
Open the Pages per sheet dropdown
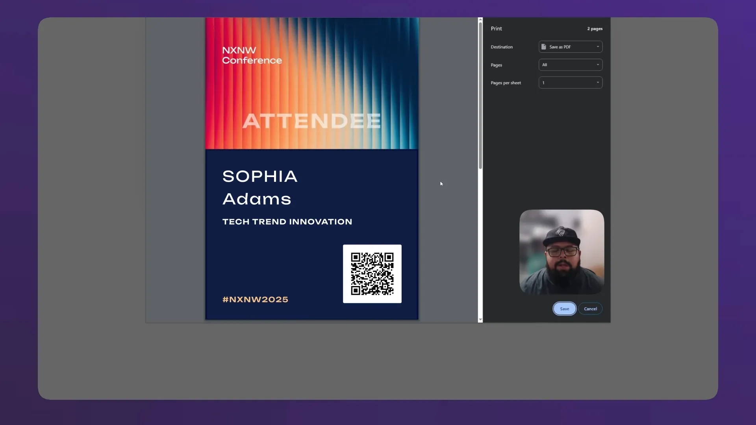click(571, 83)
